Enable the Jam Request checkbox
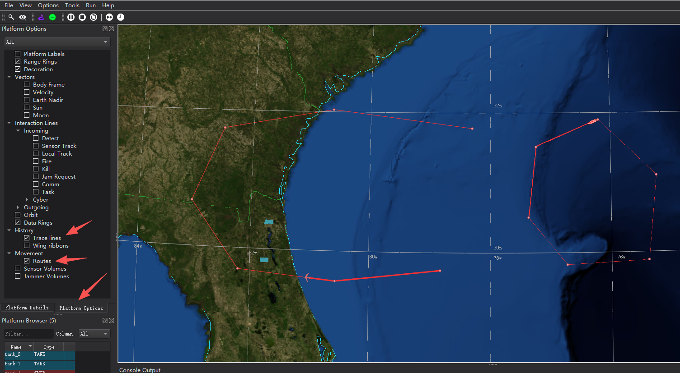680x373 pixels. point(36,176)
